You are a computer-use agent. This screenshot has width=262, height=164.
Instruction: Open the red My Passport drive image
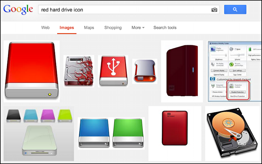(x=175, y=134)
